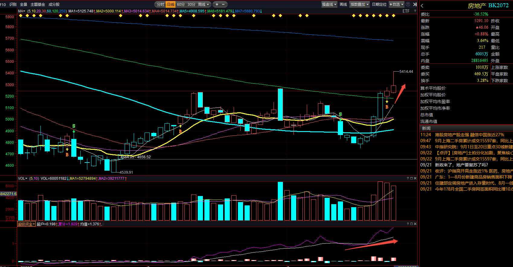Click the 4539.91 low price label
This screenshot has width=513, height=267.
[x=126, y=172]
